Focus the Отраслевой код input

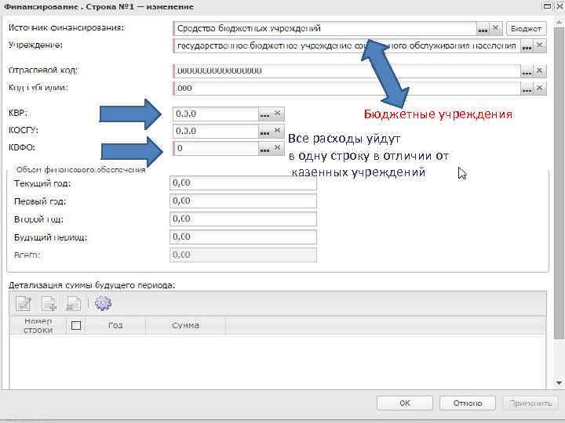tap(347, 71)
